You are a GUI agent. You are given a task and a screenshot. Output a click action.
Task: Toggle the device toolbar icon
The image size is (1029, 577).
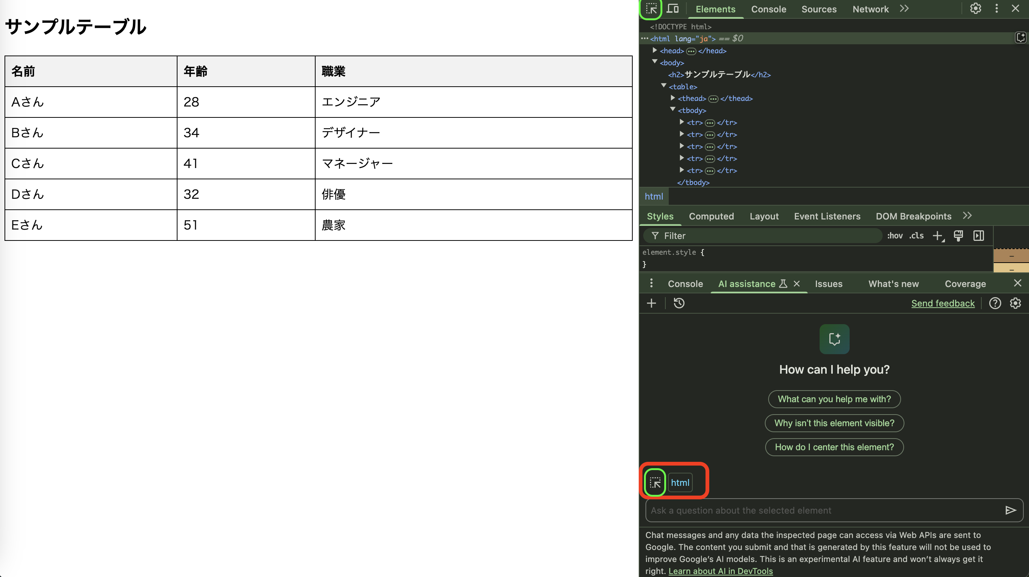pyautogui.click(x=673, y=8)
